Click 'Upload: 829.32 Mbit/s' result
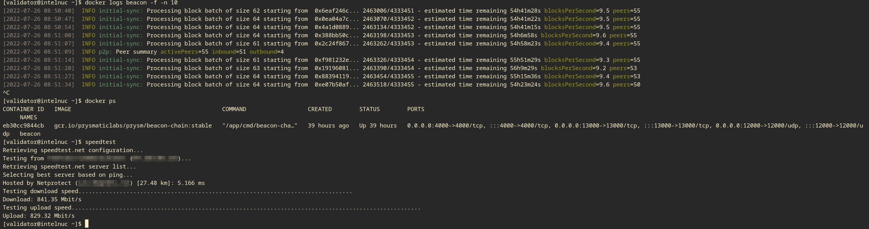The width and height of the screenshot is (869, 229). click(x=39, y=216)
